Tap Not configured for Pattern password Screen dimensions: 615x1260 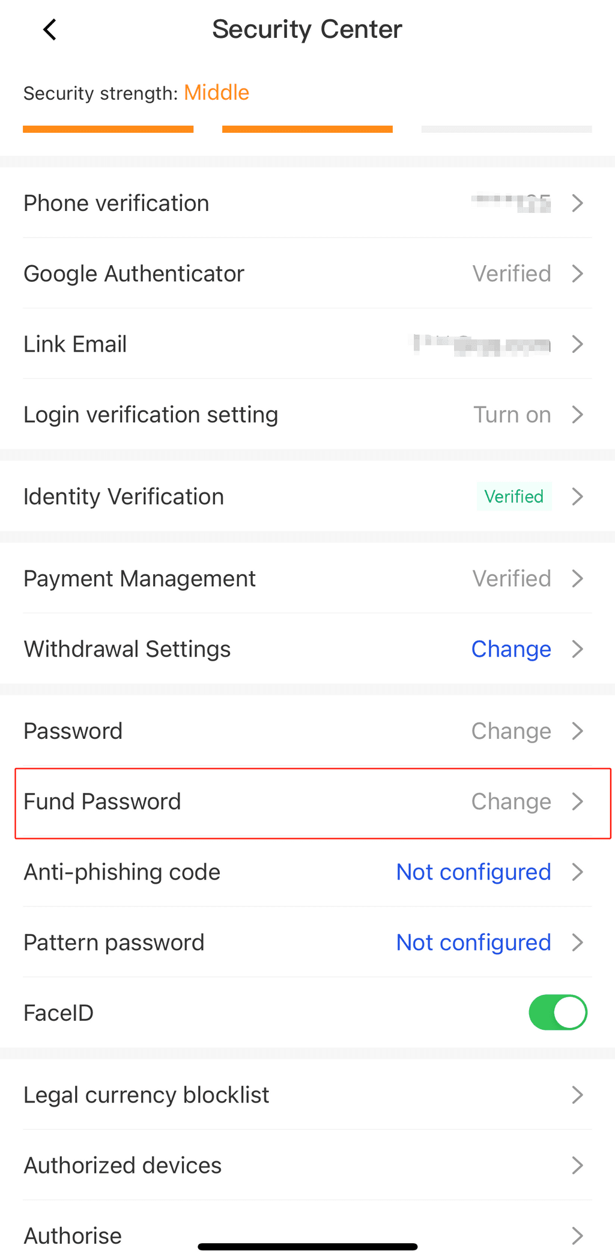pos(473,942)
